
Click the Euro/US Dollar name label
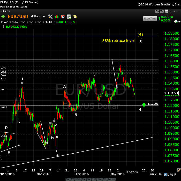tap(10, 22)
